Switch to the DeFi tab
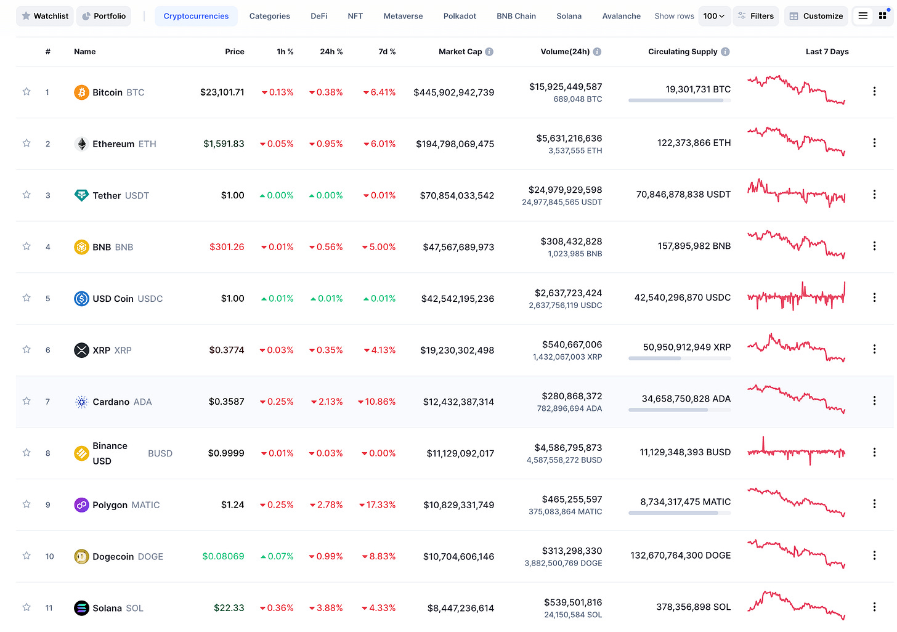This screenshot has width=897, height=632. pos(319,16)
